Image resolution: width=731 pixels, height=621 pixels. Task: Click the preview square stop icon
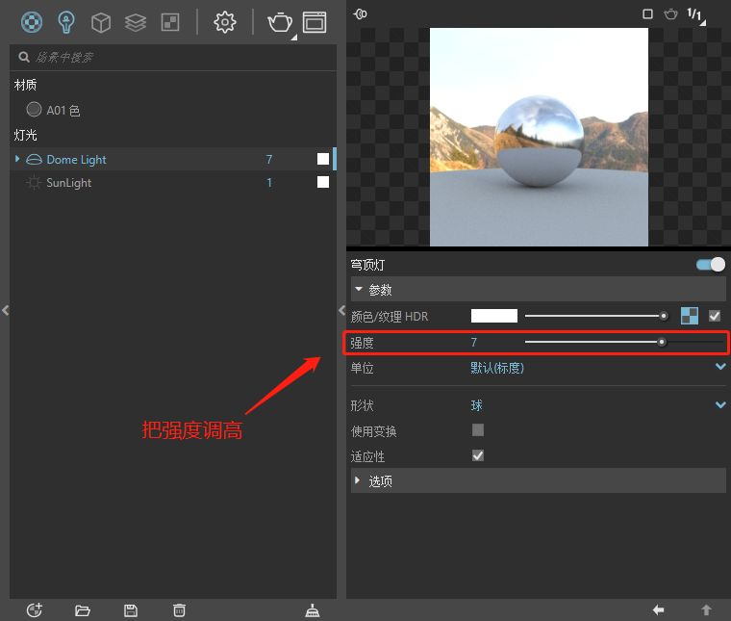click(647, 14)
